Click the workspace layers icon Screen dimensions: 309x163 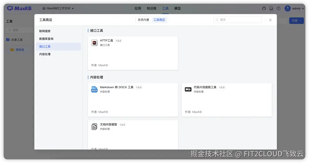(x=44, y=9)
